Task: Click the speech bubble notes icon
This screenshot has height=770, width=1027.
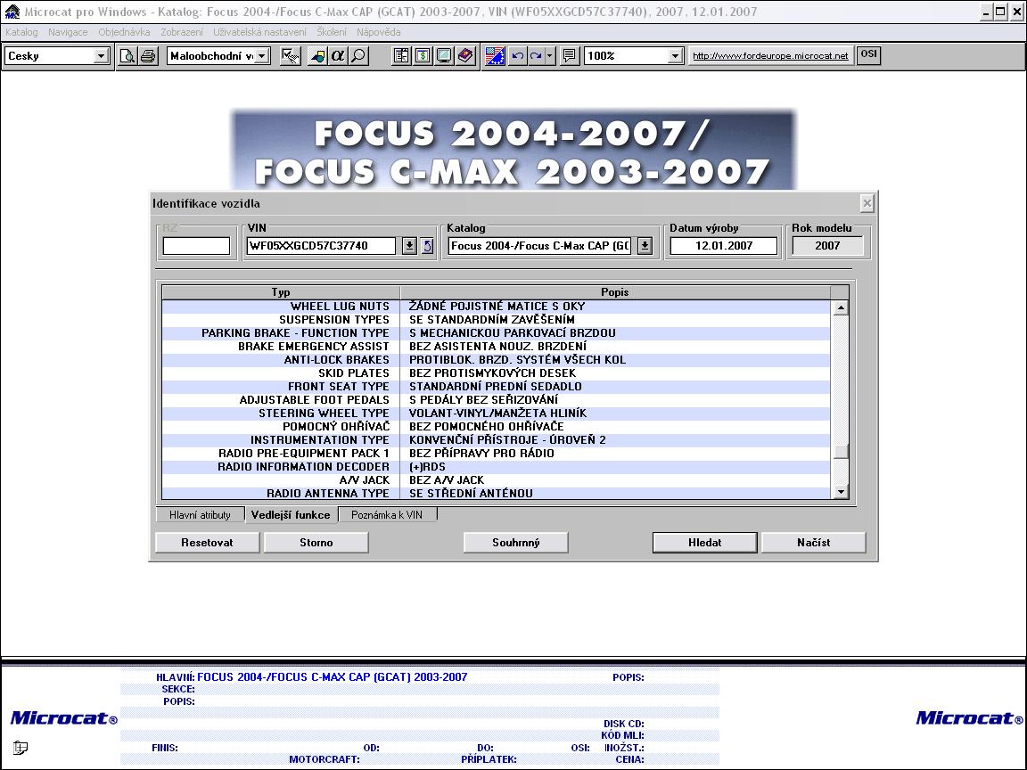Action: (570, 56)
